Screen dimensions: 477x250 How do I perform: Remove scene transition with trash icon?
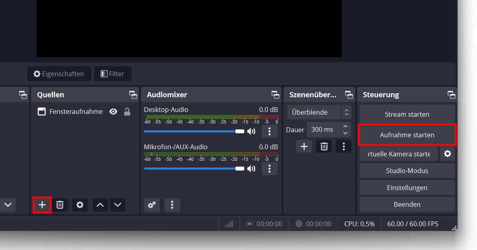(324, 146)
